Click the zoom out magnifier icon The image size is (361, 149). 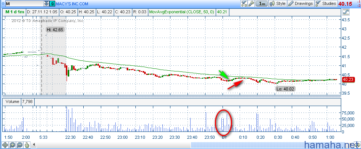point(19,145)
